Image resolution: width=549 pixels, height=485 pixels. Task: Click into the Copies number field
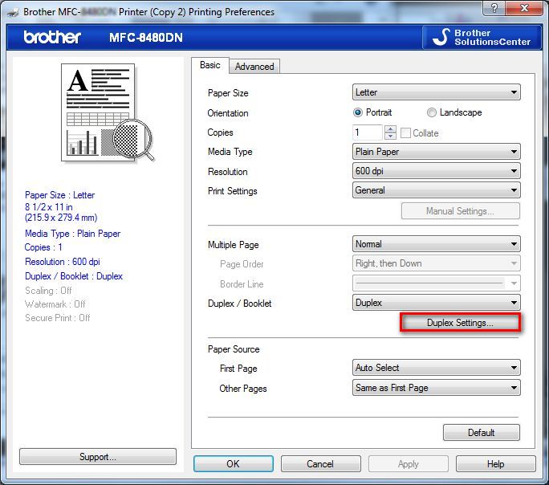(x=368, y=132)
